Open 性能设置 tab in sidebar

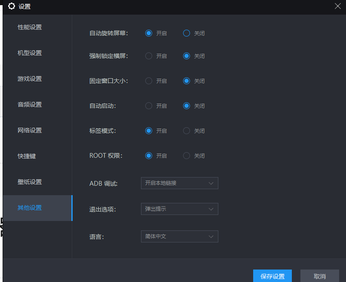click(30, 28)
